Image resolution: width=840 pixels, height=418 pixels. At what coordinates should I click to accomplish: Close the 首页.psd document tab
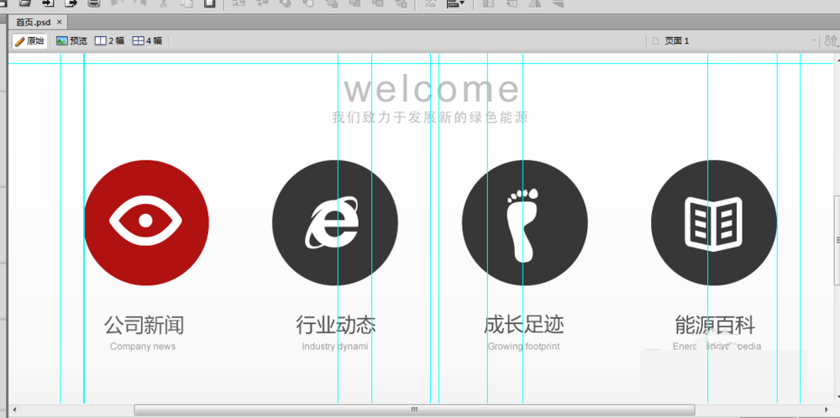60,22
